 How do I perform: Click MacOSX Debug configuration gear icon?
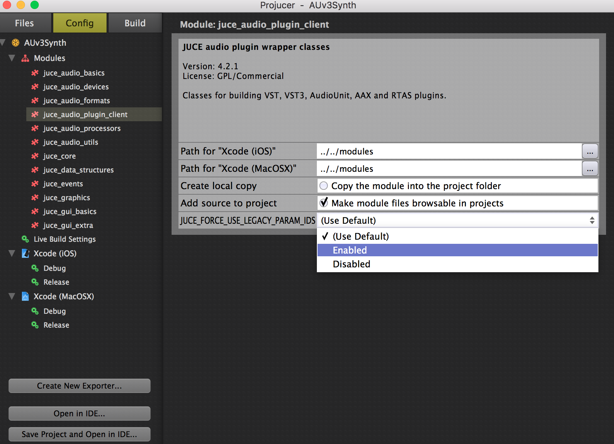point(35,311)
